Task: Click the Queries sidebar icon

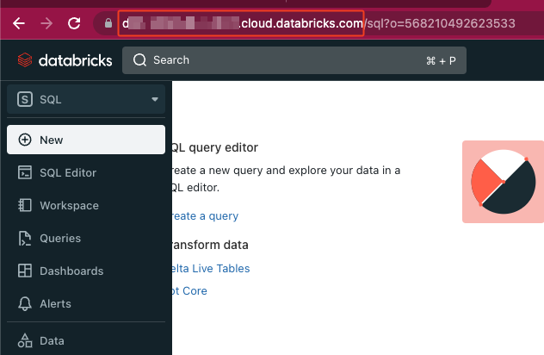Action: tap(24, 238)
